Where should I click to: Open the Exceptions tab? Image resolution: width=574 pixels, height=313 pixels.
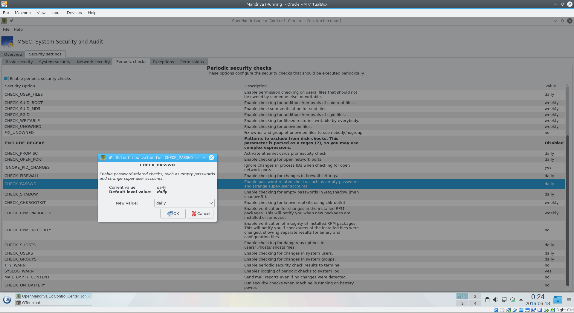tap(163, 62)
